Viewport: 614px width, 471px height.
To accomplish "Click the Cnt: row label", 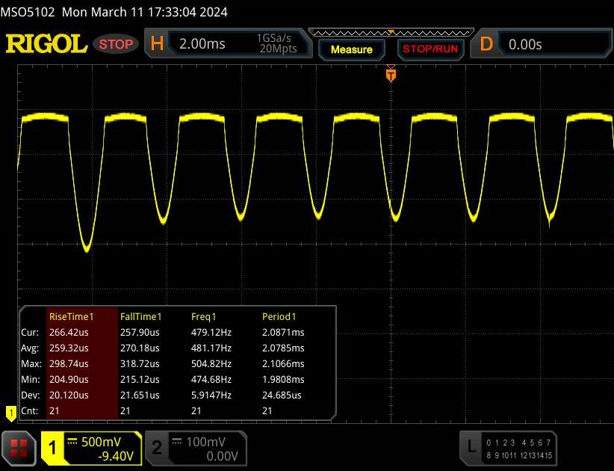I will [x=29, y=410].
